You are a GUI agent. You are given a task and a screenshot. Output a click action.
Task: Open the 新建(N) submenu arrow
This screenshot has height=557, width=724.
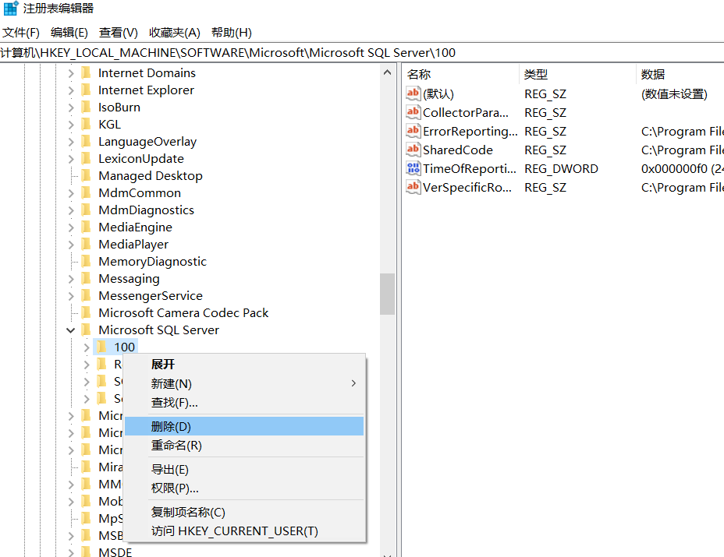pyautogui.click(x=353, y=383)
